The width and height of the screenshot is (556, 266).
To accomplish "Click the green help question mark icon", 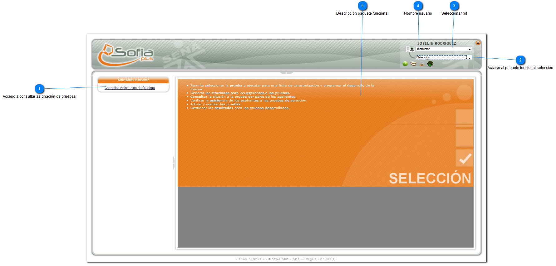I will click(x=405, y=64).
